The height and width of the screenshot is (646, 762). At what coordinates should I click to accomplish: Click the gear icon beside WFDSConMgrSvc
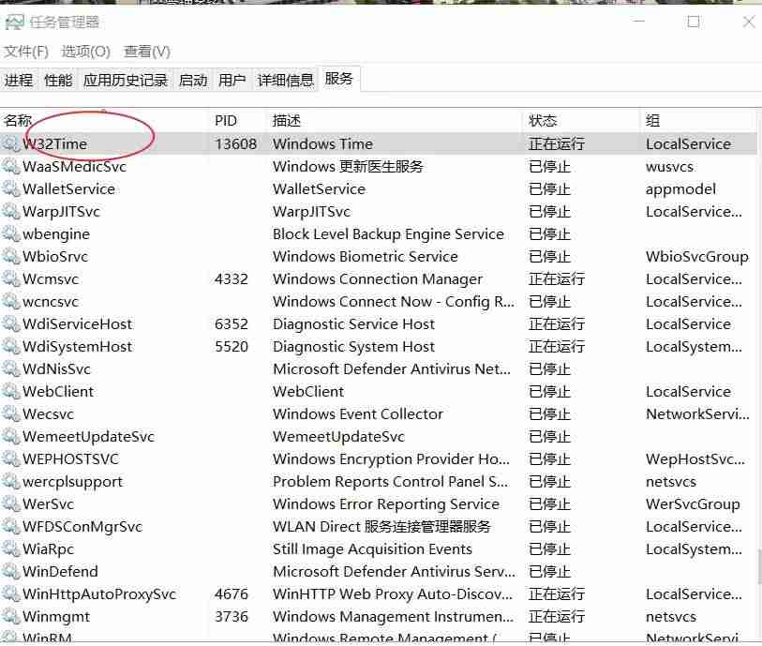tap(10, 526)
